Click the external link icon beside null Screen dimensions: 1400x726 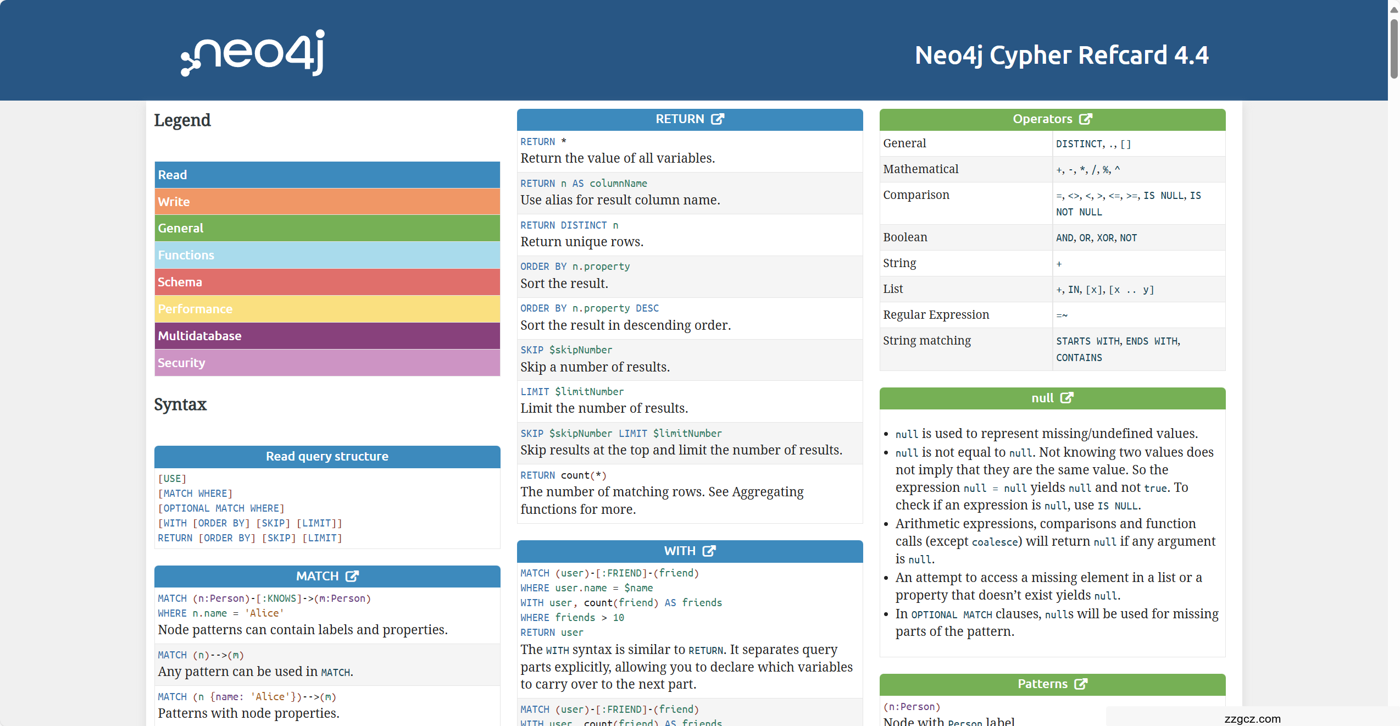1066,398
